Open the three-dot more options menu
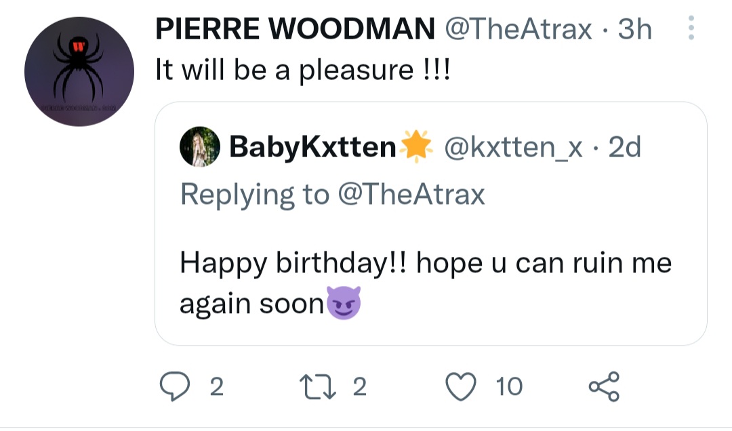 (x=691, y=28)
